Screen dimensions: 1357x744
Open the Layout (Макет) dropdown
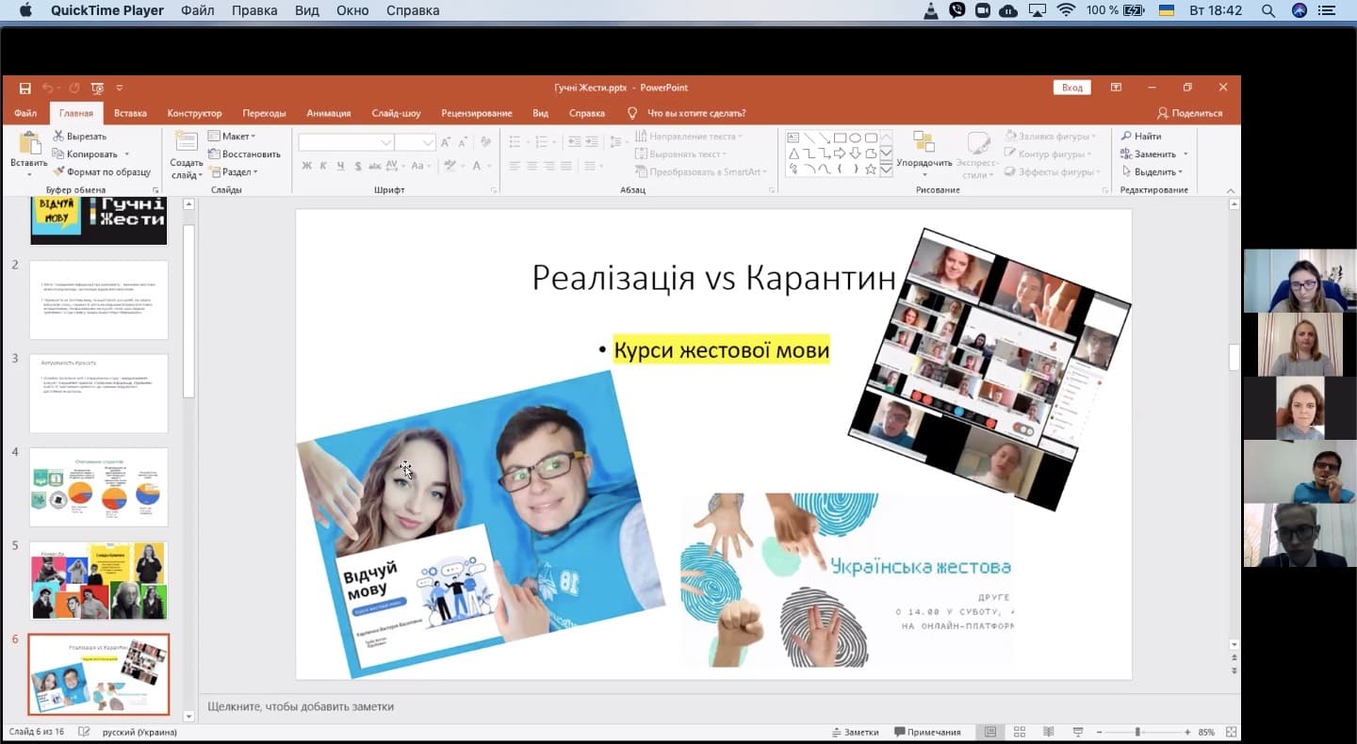(232, 137)
